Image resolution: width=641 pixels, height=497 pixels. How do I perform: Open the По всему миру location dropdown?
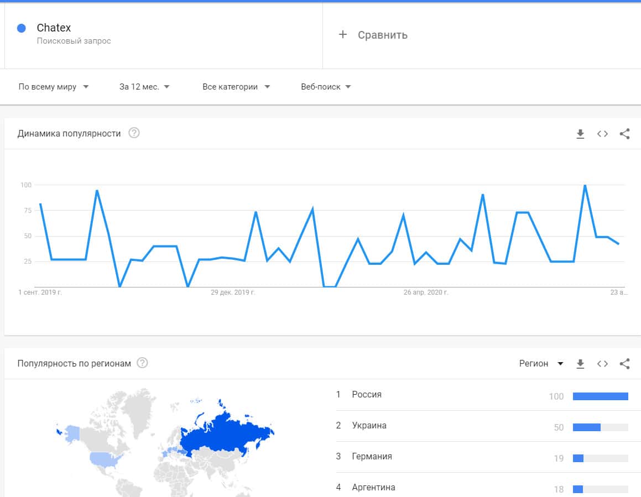point(54,87)
